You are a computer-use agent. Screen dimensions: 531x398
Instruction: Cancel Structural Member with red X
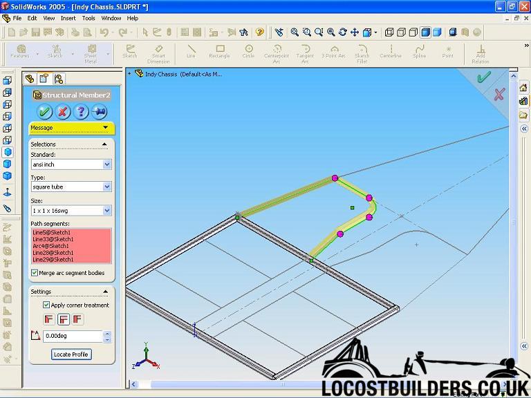coord(63,111)
